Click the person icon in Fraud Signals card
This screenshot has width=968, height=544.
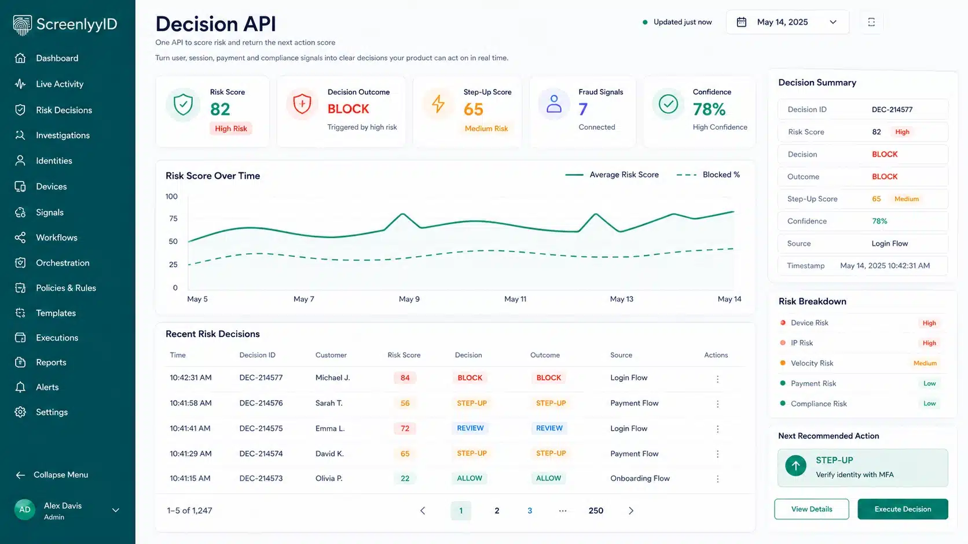[x=554, y=104]
